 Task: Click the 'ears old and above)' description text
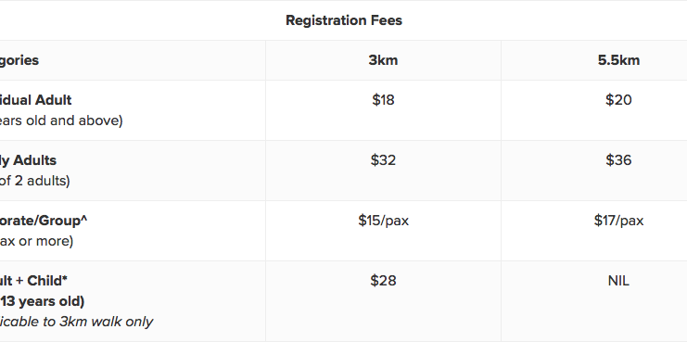point(61,120)
